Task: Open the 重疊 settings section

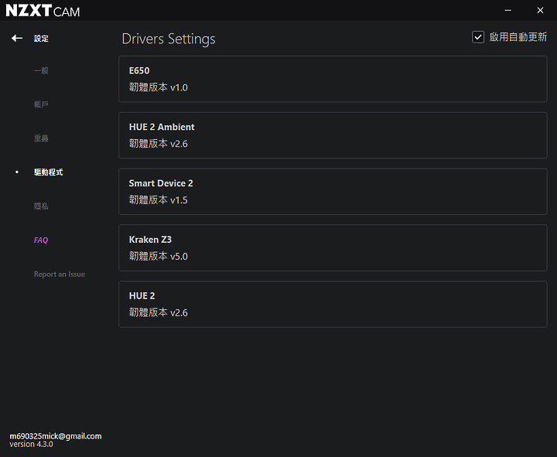Action: (41, 138)
